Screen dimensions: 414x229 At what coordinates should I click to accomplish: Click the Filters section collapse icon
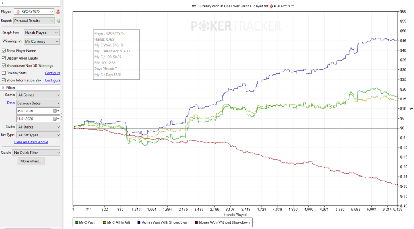(x=3, y=88)
